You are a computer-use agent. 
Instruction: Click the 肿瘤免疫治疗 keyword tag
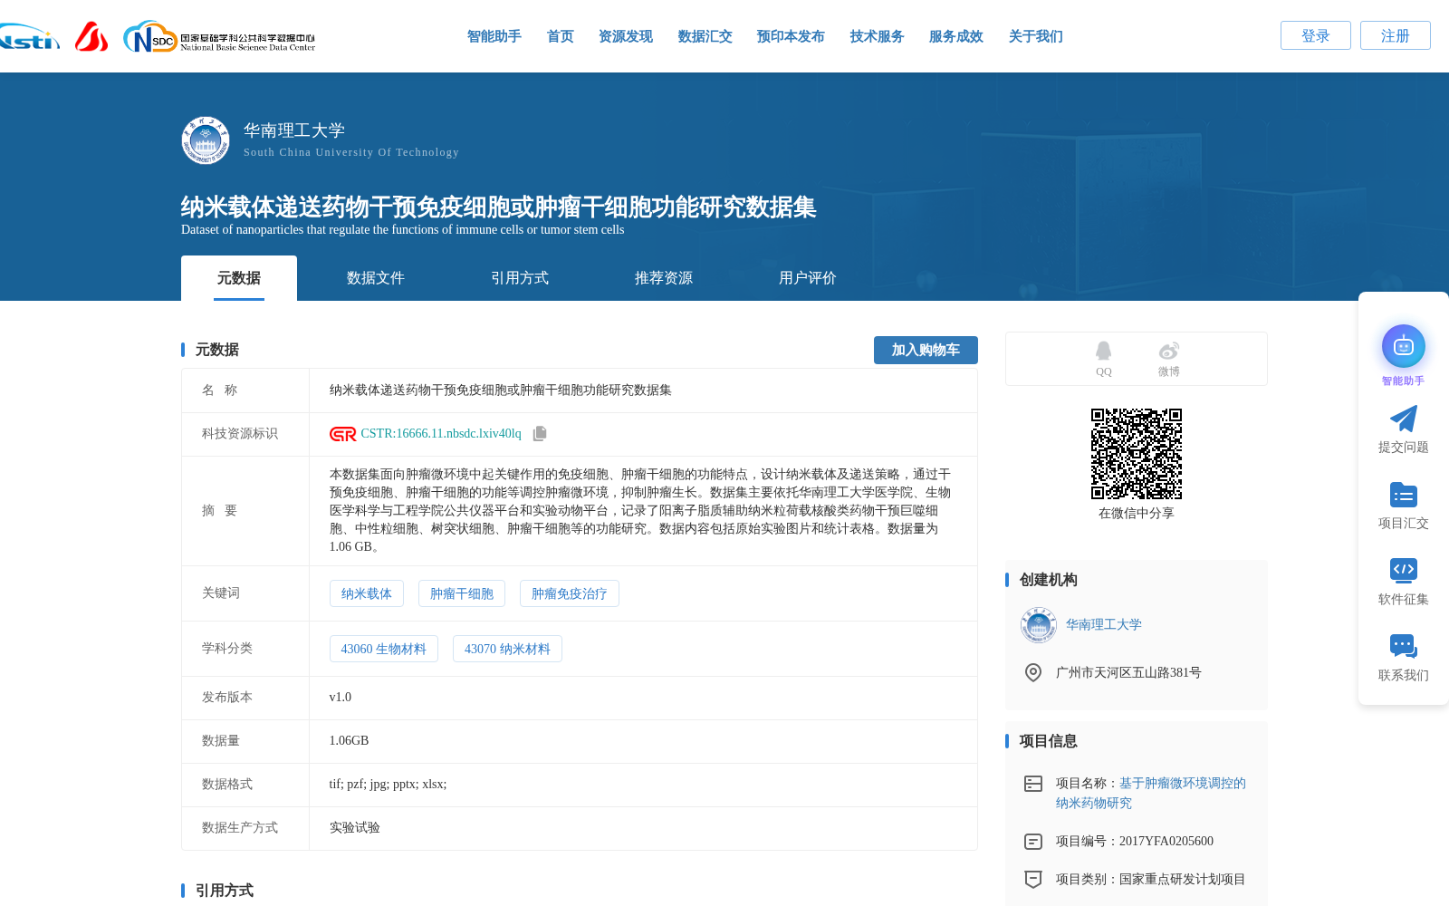[x=570, y=593]
